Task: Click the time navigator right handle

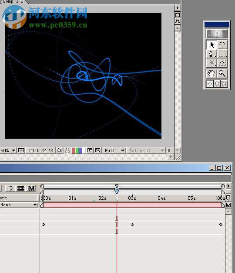Action: [x=223, y=186]
